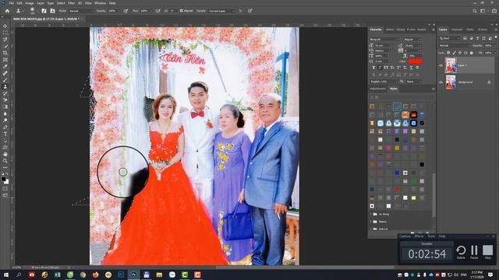The width and height of the screenshot is (499, 280).
Task: Click the Layer 1 thumbnail
Action: (451, 65)
